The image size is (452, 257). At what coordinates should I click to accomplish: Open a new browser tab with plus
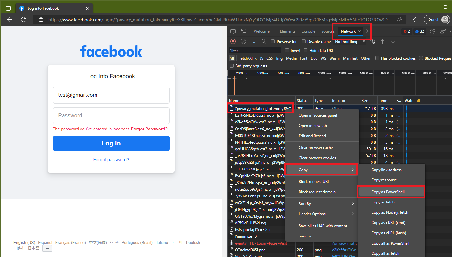pos(98,8)
